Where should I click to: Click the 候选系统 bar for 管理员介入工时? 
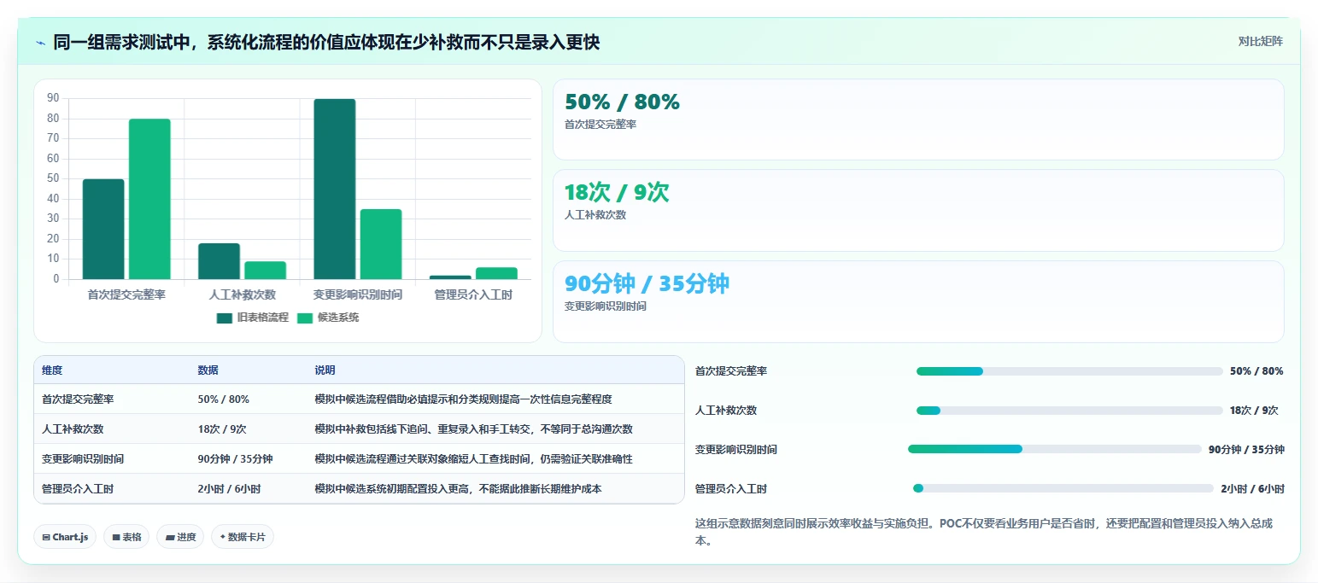coord(496,273)
